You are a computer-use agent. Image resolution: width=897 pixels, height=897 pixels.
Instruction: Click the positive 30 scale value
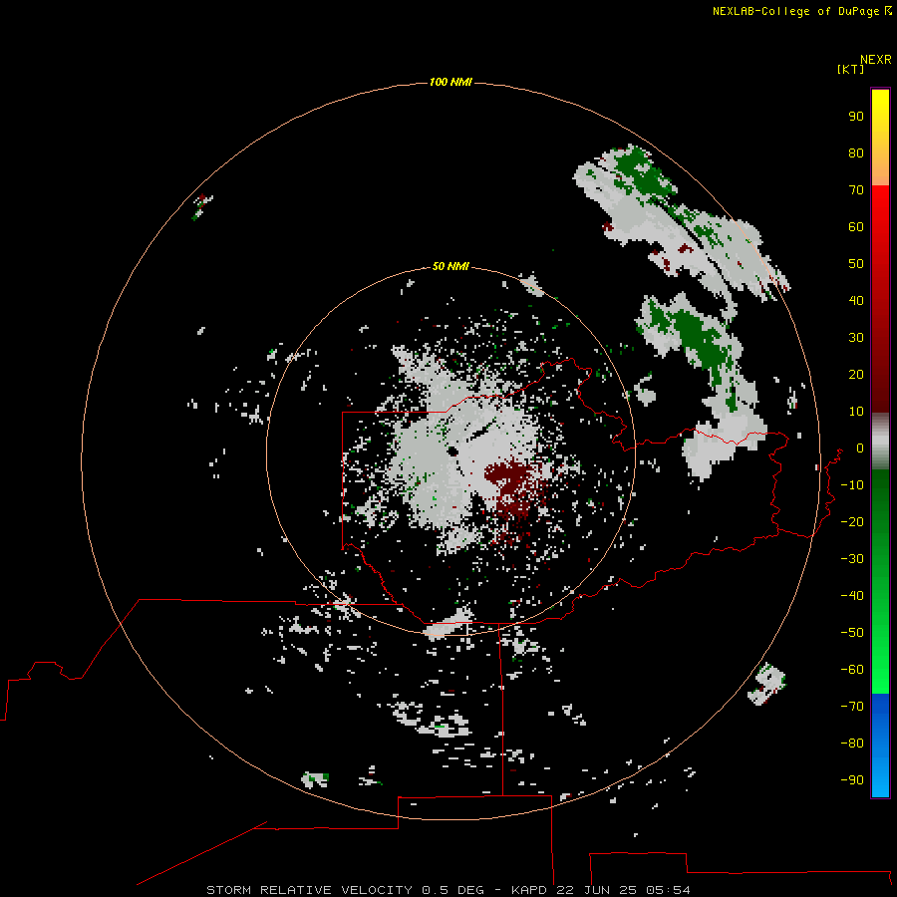click(x=856, y=338)
